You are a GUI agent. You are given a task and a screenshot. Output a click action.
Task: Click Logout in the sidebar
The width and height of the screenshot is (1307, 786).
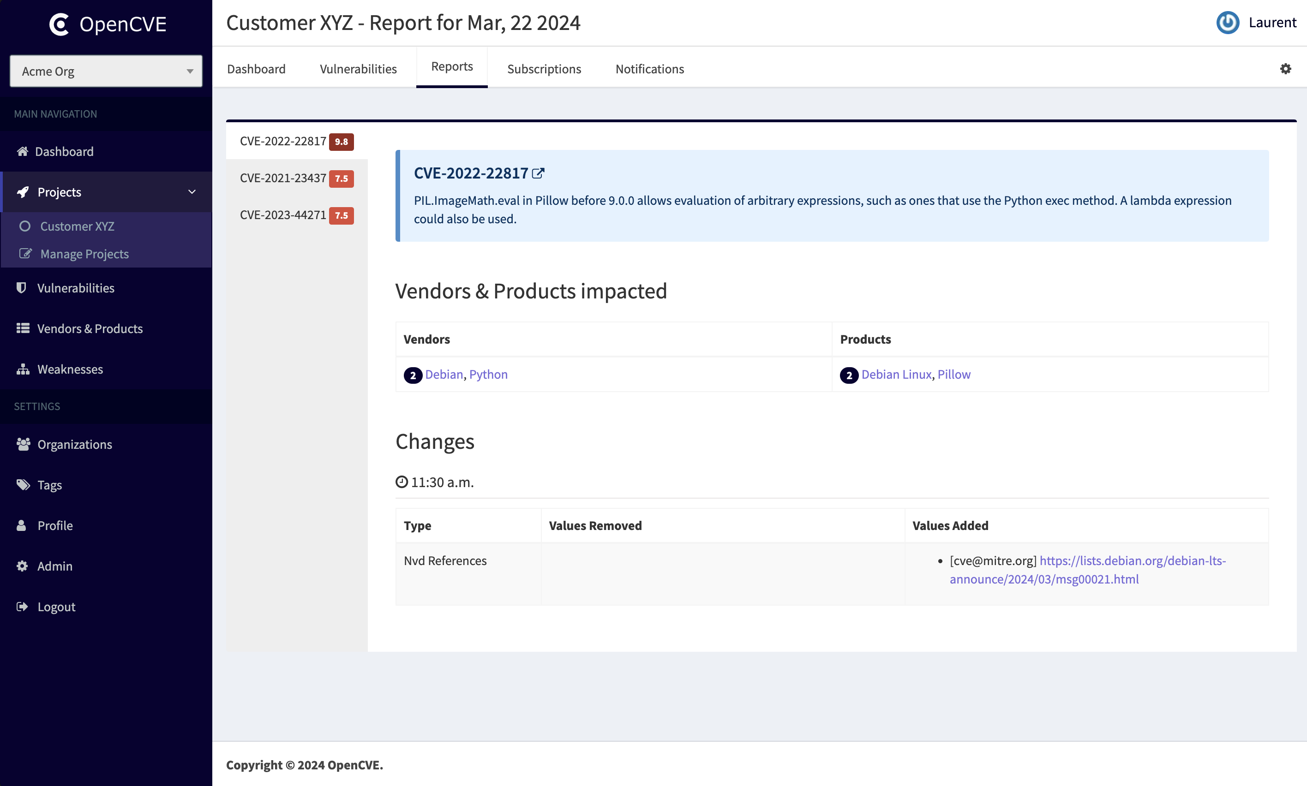point(57,607)
